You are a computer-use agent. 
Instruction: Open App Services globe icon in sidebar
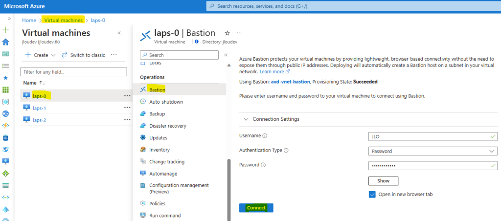pos(6,114)
